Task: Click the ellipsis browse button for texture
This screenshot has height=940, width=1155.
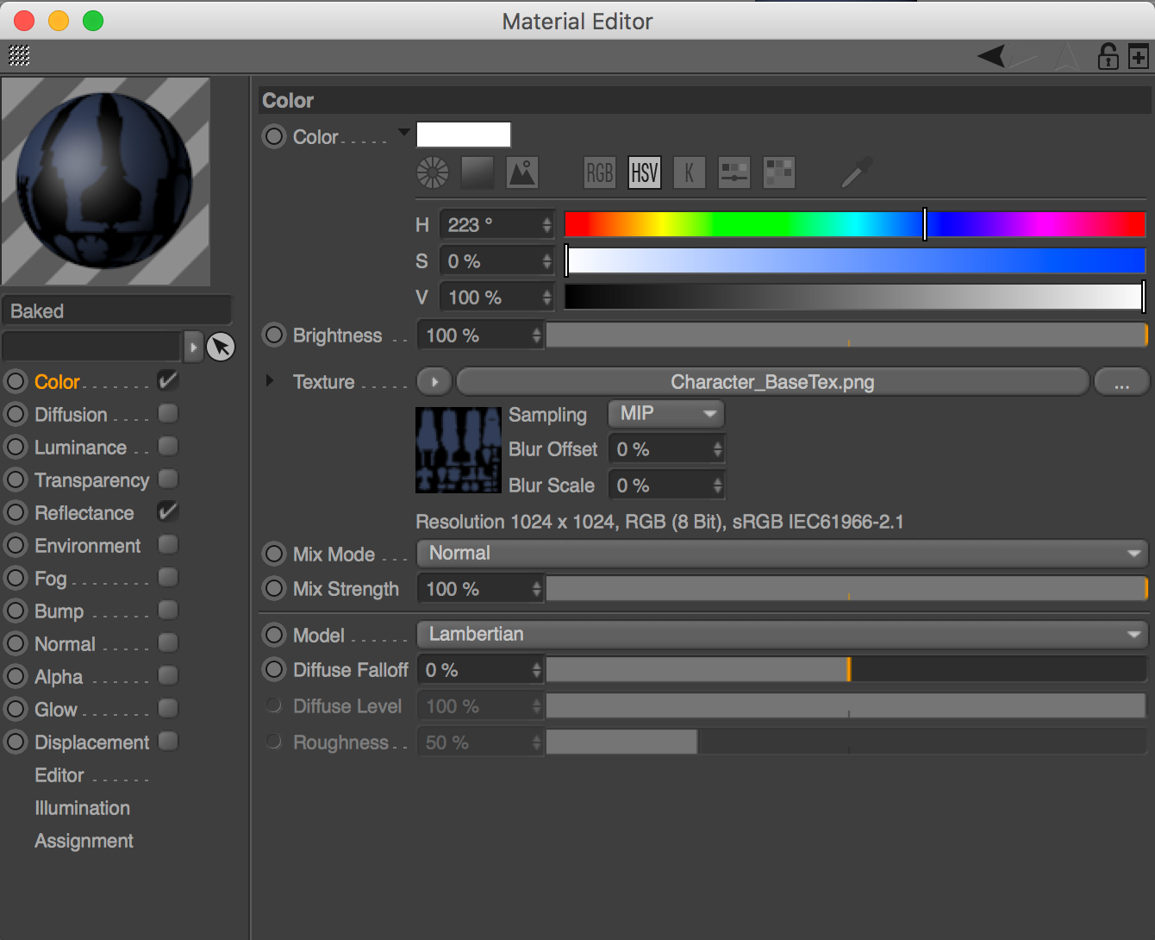Action: 1121,382
